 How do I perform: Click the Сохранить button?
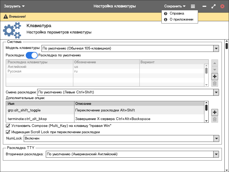(175, 6)
